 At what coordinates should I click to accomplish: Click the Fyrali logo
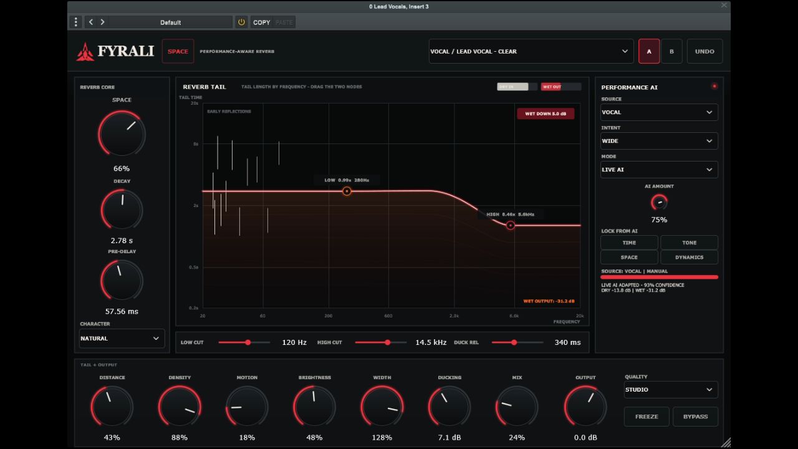[115, 51]
